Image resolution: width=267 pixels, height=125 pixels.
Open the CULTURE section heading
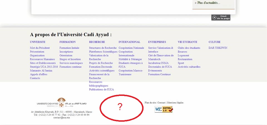point(214,42)
